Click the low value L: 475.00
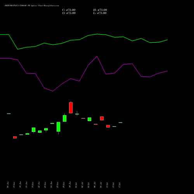The width and height of the screenshot is (194, 194). tap(100, 13)
